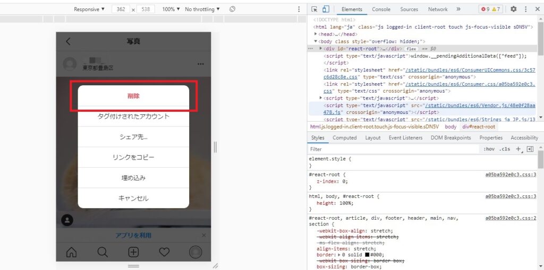Dismiss the アプリを利用 banner with X

click(x=203, y=236)
